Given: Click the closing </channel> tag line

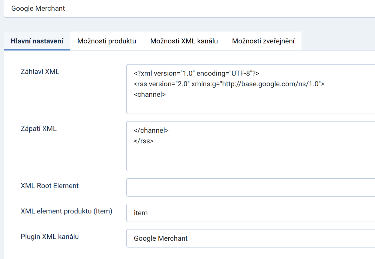Looking at the screenshot, I should click(x=151, y=131).
